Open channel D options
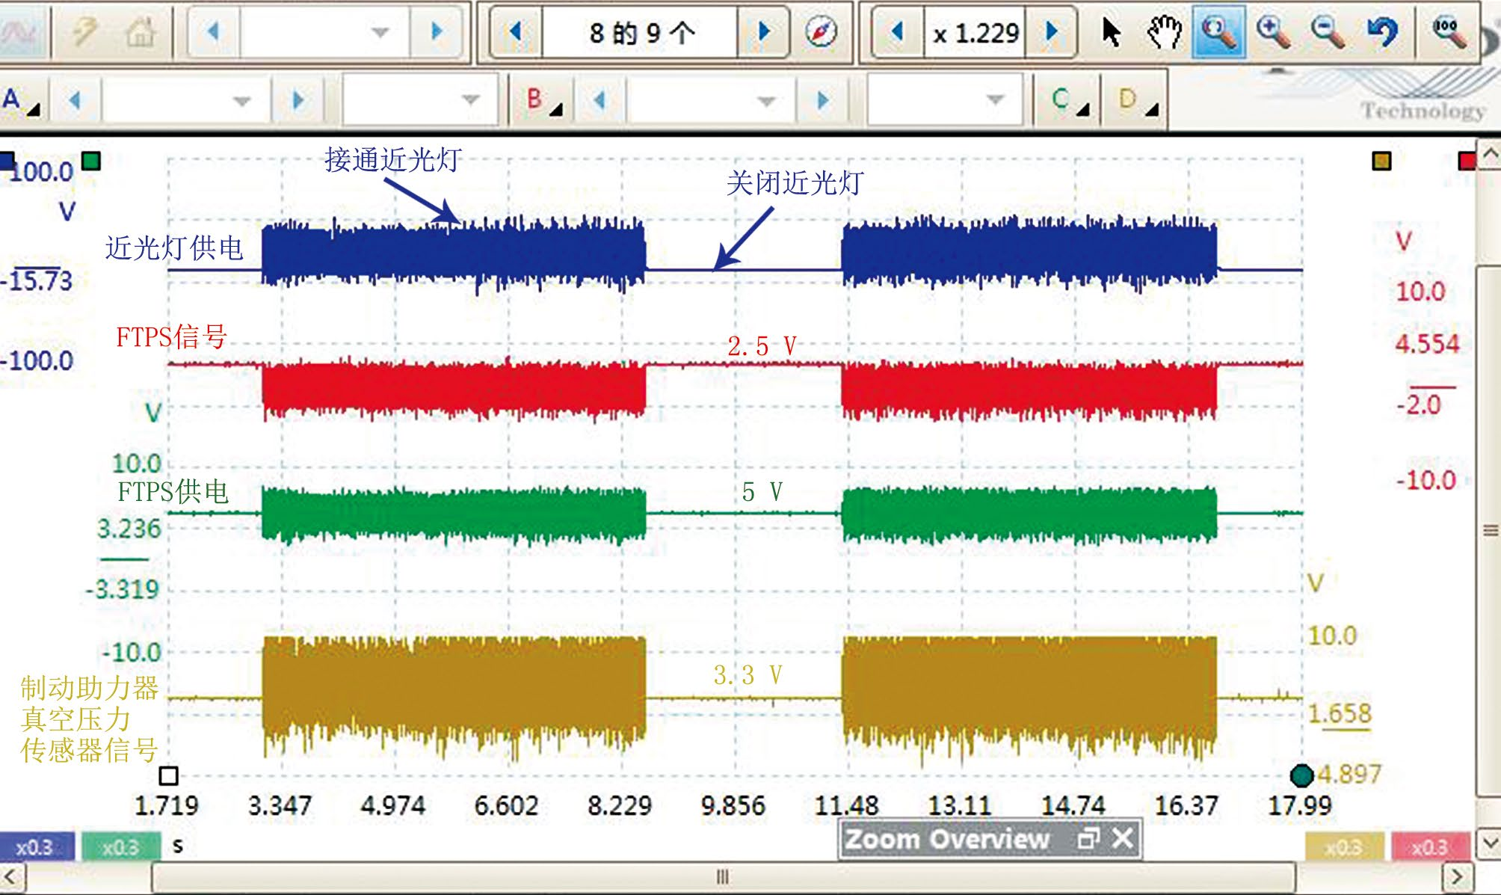Viewport: 1501px width, 895px height. (x=1137, y=101)
